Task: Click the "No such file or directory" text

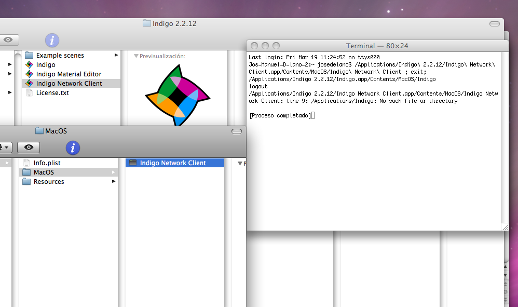Action: pyautogui.click(x=418, y=101)
